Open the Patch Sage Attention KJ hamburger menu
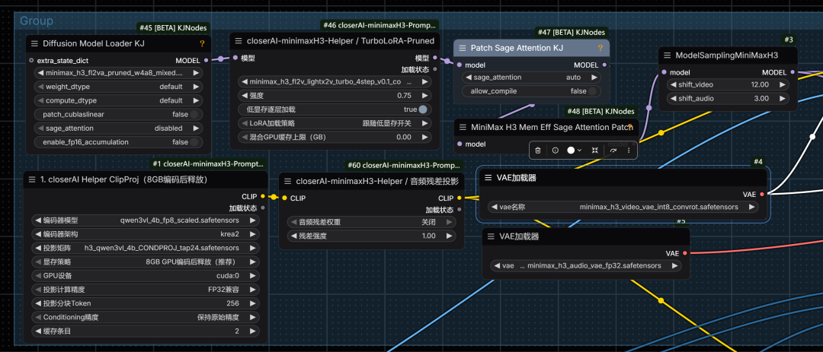This screenshot has width=823, height=352. pyautogui.click(x=462, y=48)
